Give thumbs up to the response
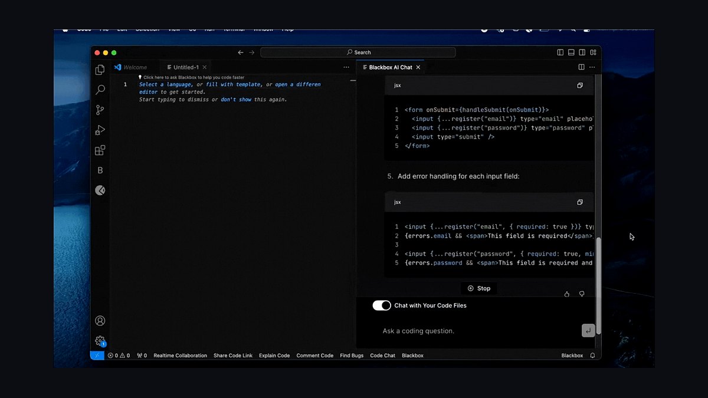Viewport: 708px width, 398px height. click(567, 294)
